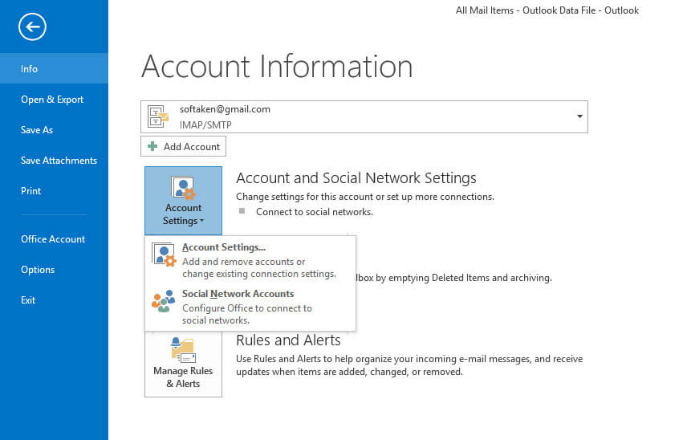Screen dimensions: 691x440
Task: Click the back arrow circle icon
Action: [x=32, y=26]
